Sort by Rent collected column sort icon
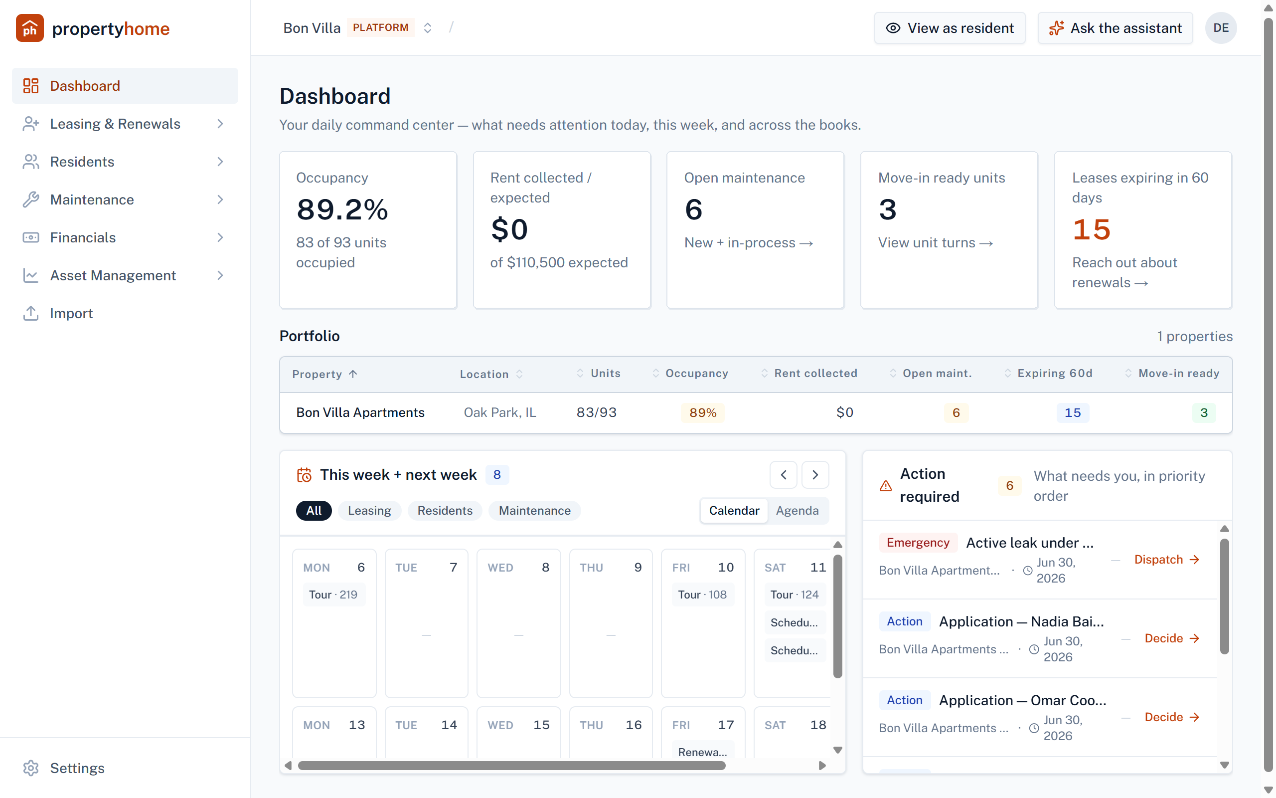 (764, 373)
